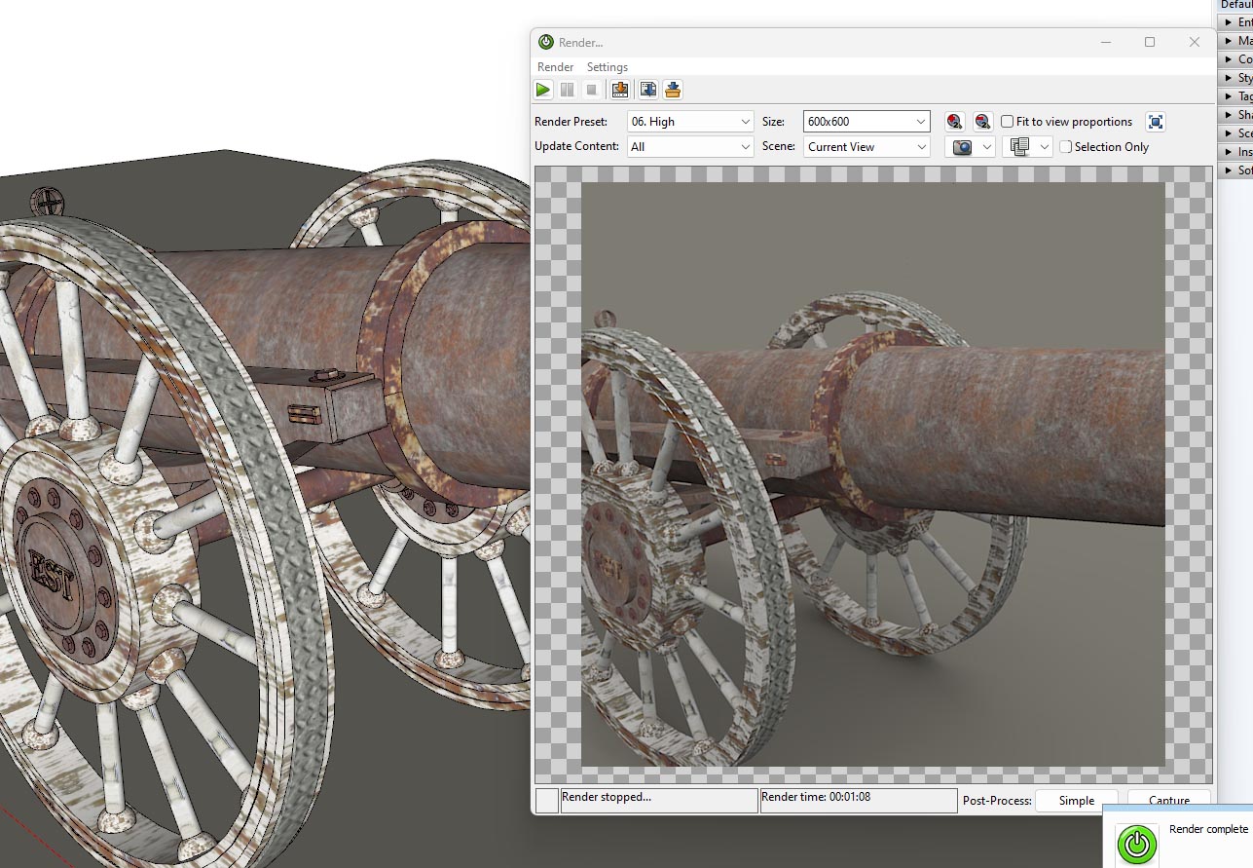Expand the Sha panel in the tray
The height and width of the screenshot is (868, 1253).
click(1235, 115)
